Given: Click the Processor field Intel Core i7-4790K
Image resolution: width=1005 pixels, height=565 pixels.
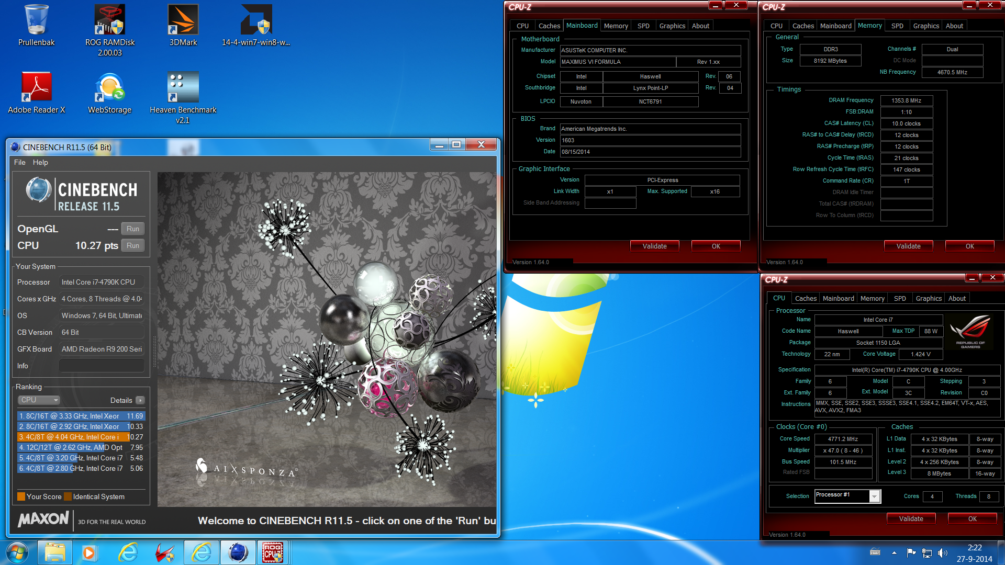Looking at the screenshot, I should 102,282.
